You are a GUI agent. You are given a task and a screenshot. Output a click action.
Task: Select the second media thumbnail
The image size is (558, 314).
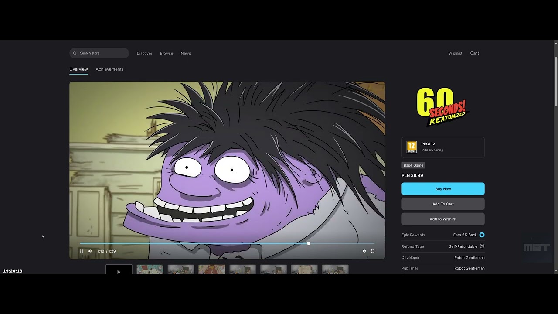(x=150, y=270)
